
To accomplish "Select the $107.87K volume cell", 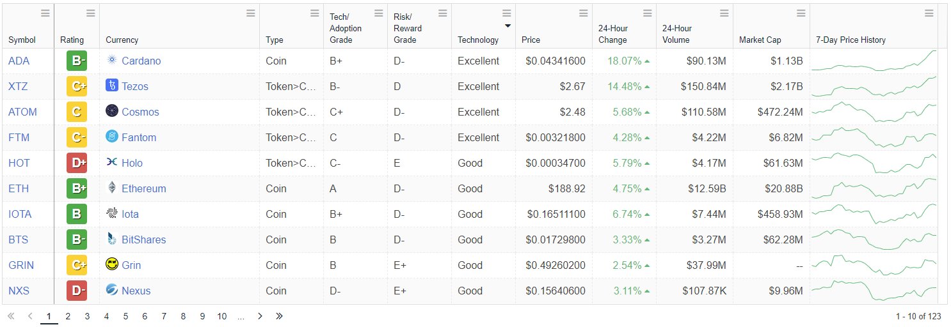I will tap(694, 291).
